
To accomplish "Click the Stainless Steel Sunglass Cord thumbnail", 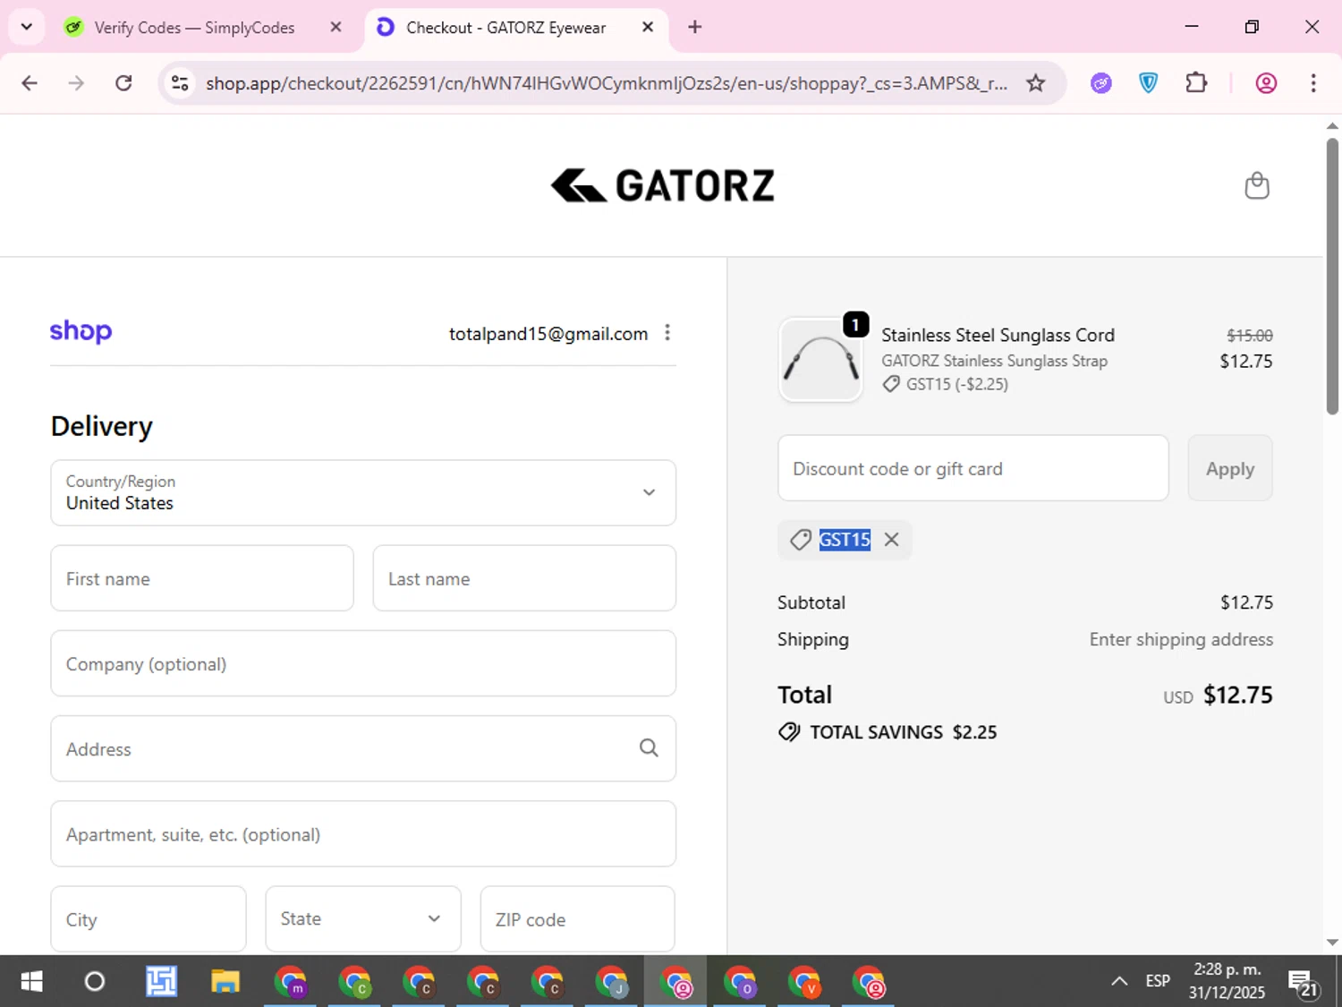I will point(821,360).
